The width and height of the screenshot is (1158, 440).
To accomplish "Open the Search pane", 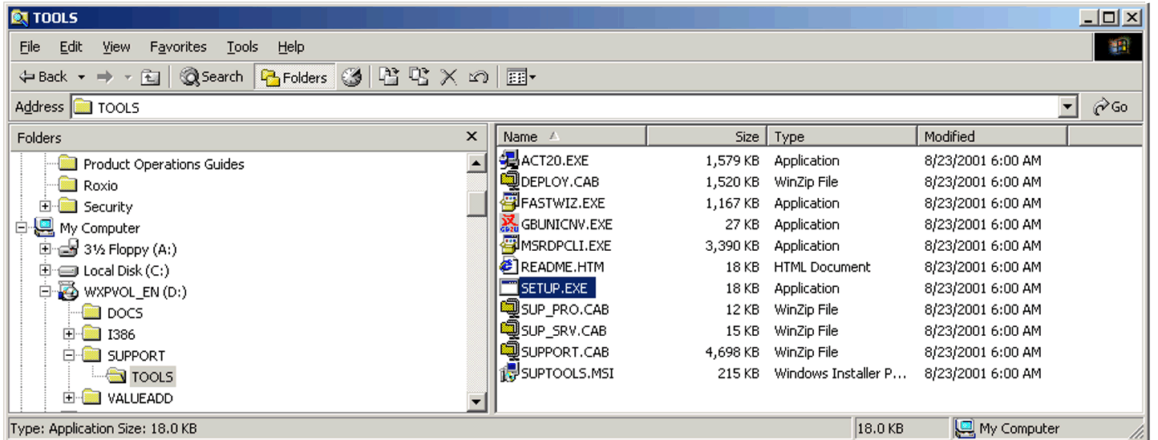I will pos(212,77).
